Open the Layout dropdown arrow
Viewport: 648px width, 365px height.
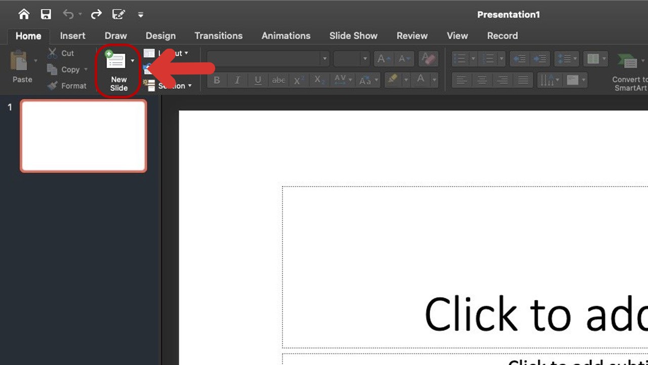pyautogui.click(x=186, y=53)
